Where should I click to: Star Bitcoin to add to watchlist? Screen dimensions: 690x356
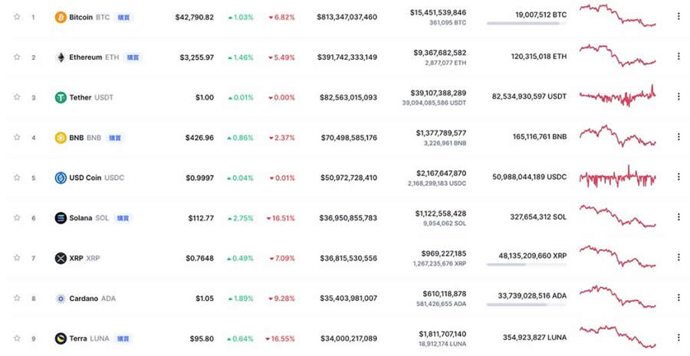coord(17,17)
